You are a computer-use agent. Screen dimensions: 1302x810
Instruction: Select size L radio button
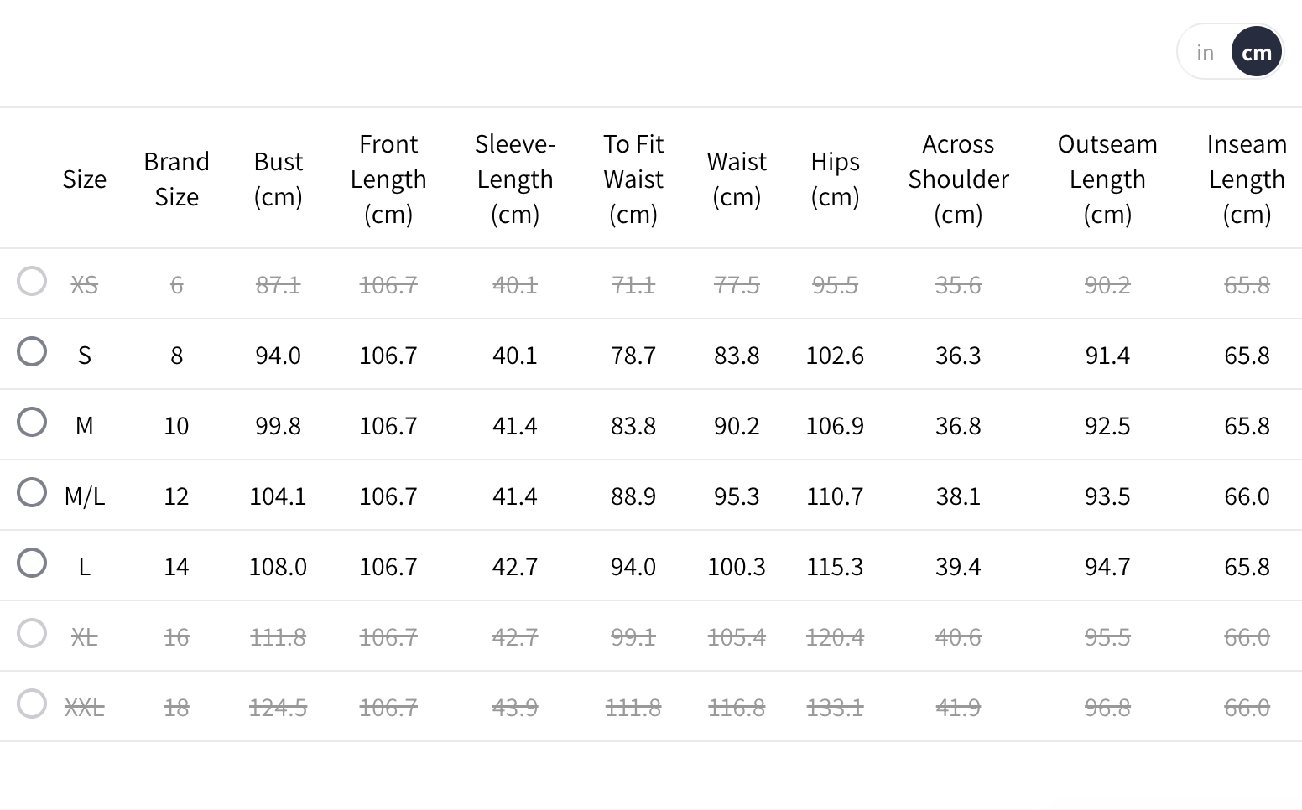[32, 563]
